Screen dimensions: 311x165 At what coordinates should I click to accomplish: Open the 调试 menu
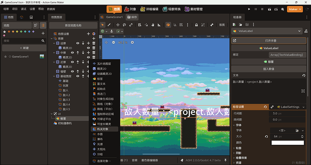[x=23, y=9]
